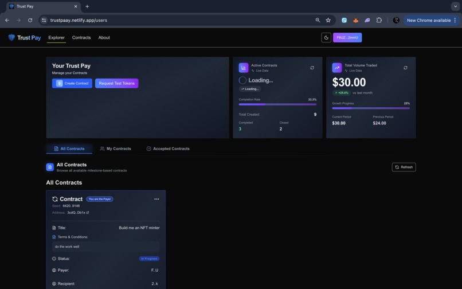462x289 pixels.
Task: Click the Completion Rate progress bar
Action: click(x=277, y=104)
